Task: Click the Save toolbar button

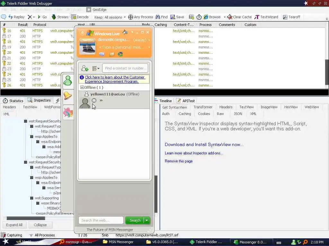Action: pyautogui.click(x=177, y=17)
